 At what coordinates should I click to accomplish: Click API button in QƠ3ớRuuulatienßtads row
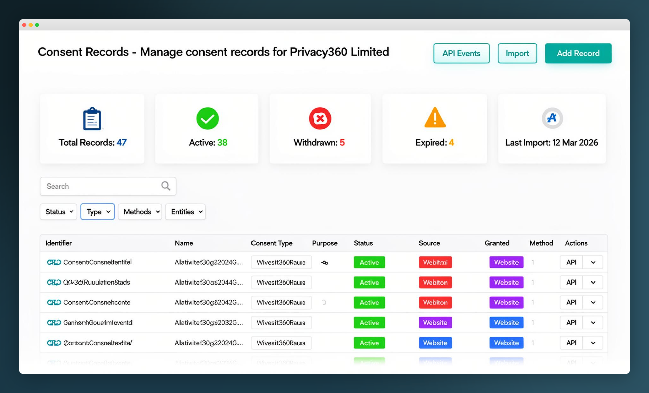point(571,282)
